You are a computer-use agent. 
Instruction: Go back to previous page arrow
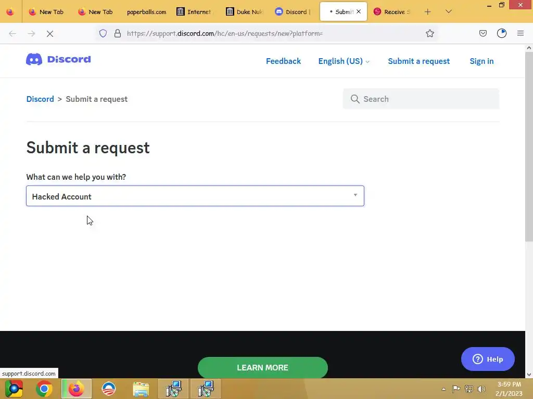[x=12, y=33]
